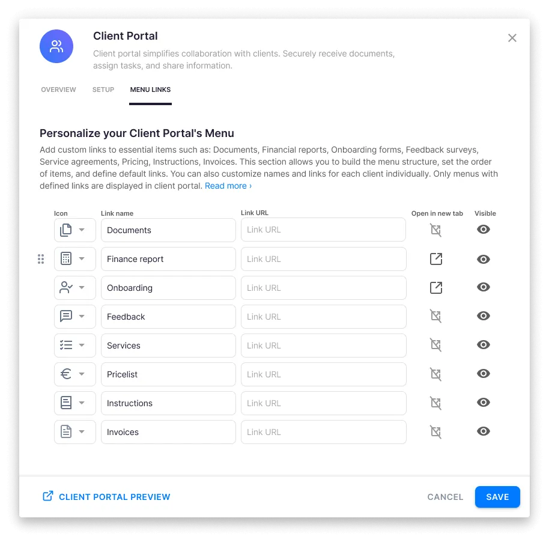Disable open in new tab for Onboarding
This screenshot has width=549, height=539.
[x=435, y=287]
